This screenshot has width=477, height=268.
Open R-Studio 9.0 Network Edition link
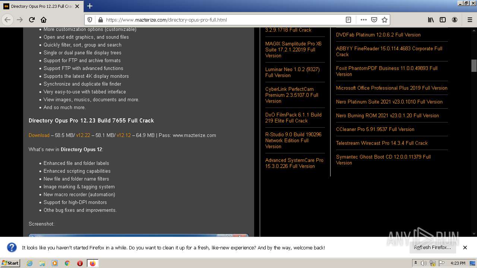point(293,140)
